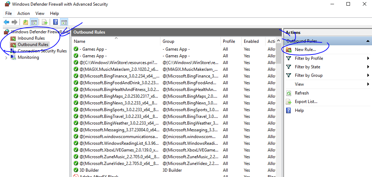
Task: Click the Refresh icon in Actions pane
Action: 289,93
